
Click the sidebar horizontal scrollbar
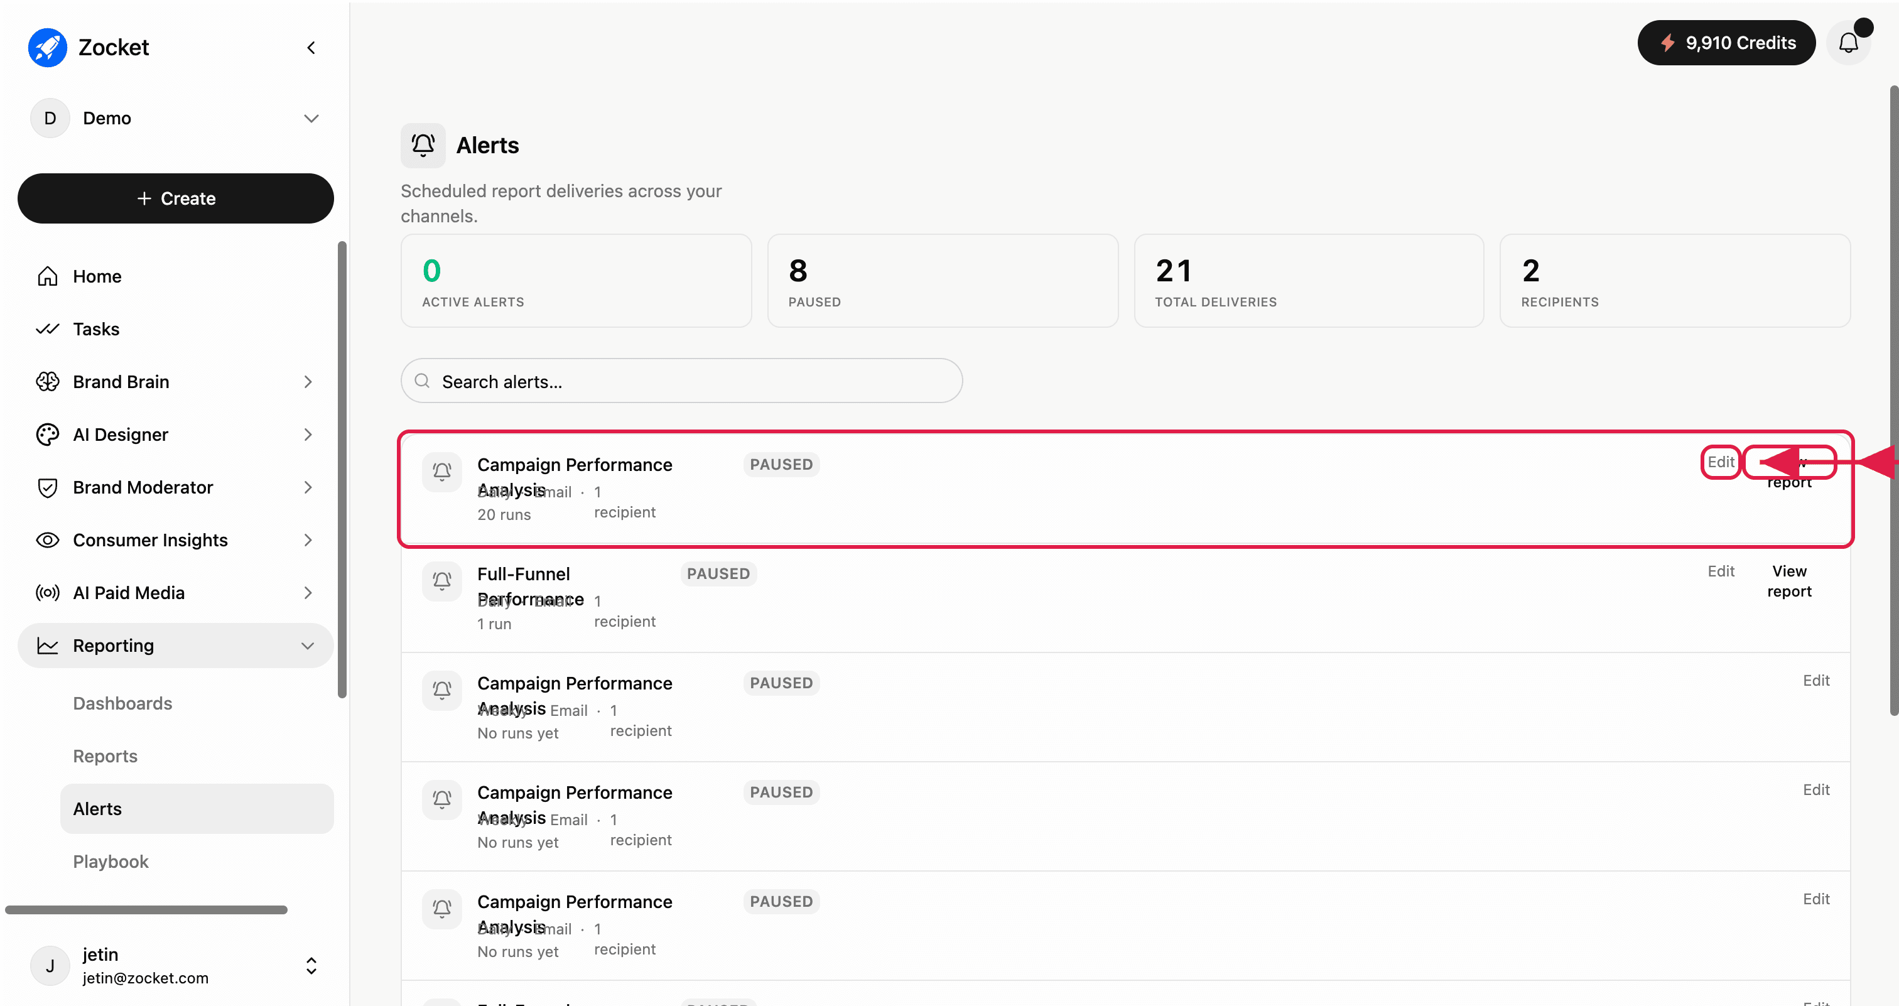[x=146, y=910]
